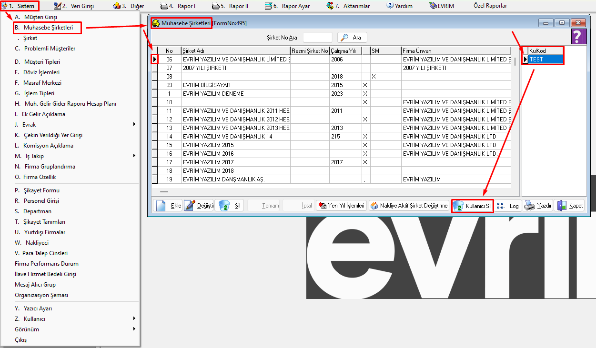Click the Ekle button with page icon
Viewport: 596px width, 348px height.
pos(168,206)
